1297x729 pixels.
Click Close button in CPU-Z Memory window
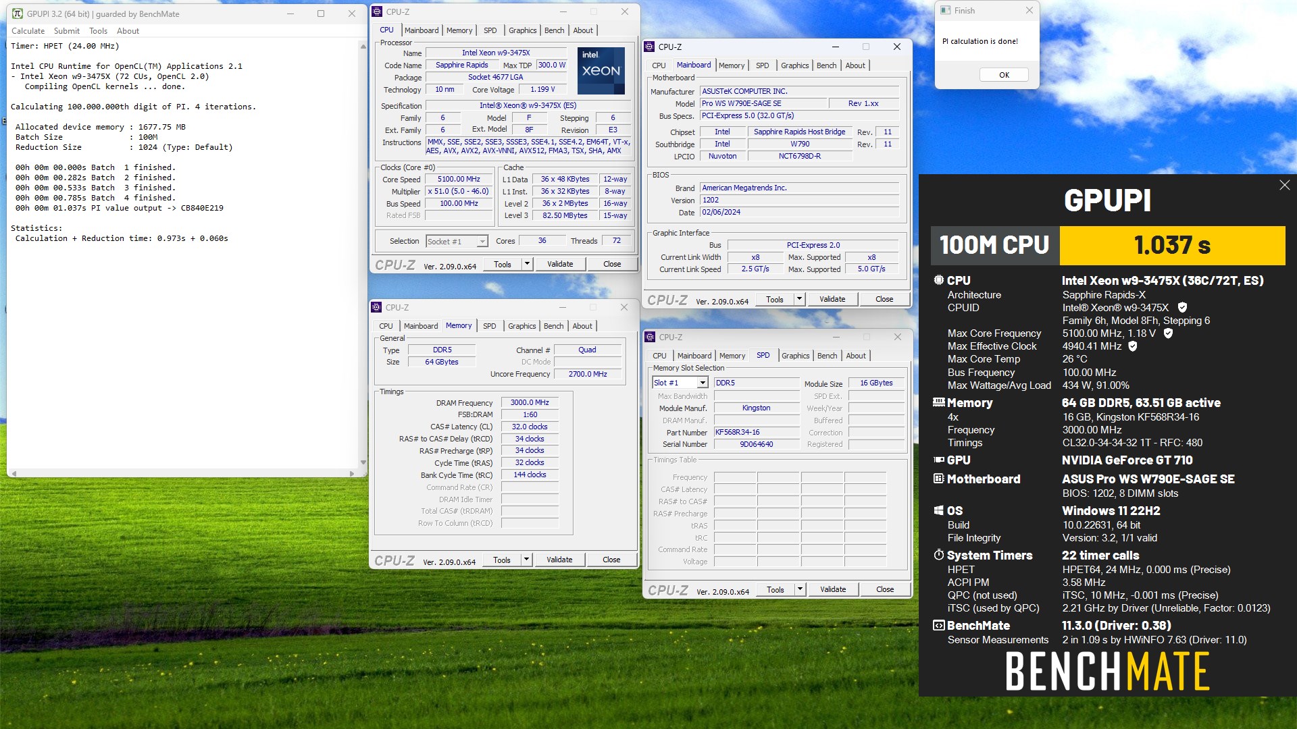point(611,560)
